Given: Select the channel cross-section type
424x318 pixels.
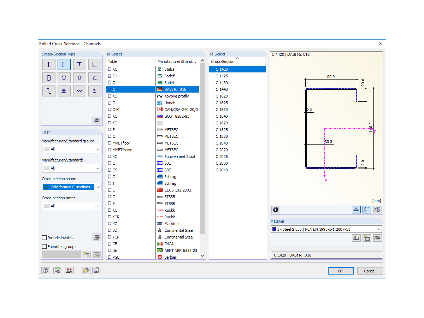Looking at the screenshot, I should [x=64, y=64].
